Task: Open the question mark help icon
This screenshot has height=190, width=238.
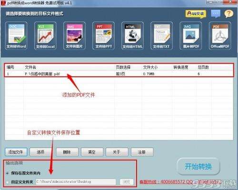Action: point(228,14)
